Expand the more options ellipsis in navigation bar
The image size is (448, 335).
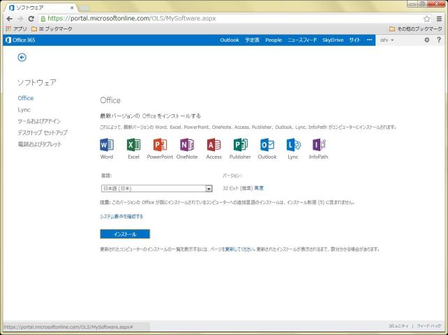coord(370,40)
